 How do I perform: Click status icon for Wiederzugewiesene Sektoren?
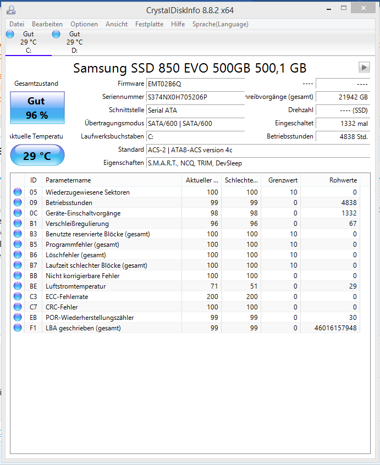18,192
